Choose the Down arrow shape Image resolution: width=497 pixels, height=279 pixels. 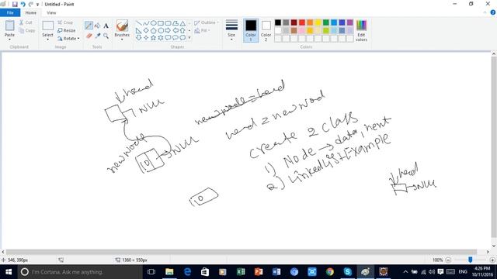[139, 38]
